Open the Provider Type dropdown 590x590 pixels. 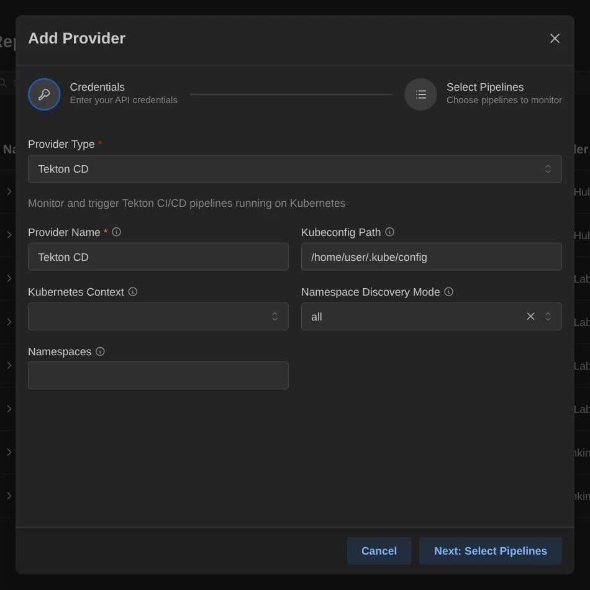294,169
